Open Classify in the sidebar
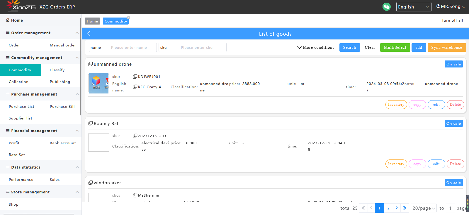 [57, 70]
